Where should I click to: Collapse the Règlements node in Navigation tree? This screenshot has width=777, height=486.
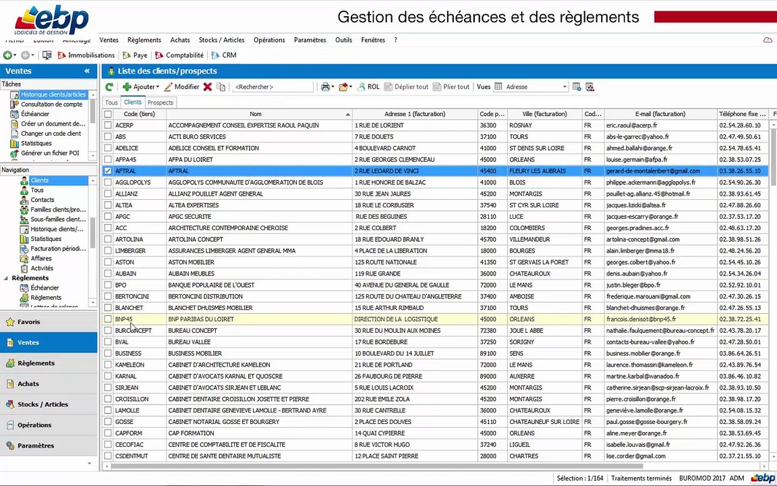(6, 278)
